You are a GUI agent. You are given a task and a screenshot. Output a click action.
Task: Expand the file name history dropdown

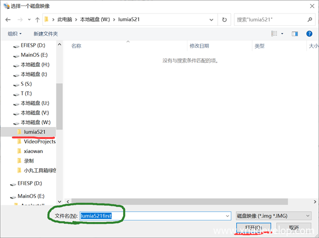point(228,216)
